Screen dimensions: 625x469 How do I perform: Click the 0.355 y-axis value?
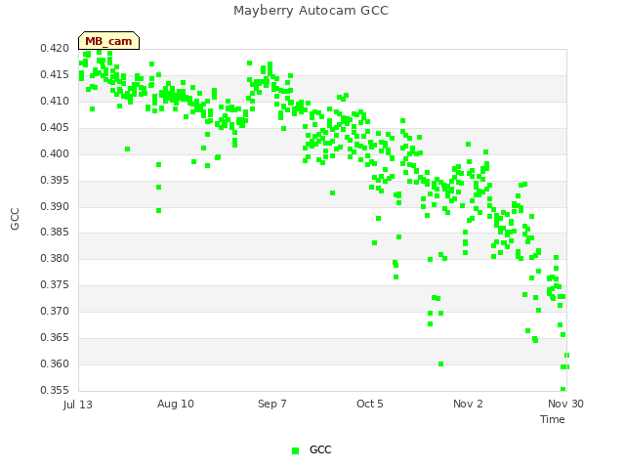pyautogui.click(x=55, y=390)
